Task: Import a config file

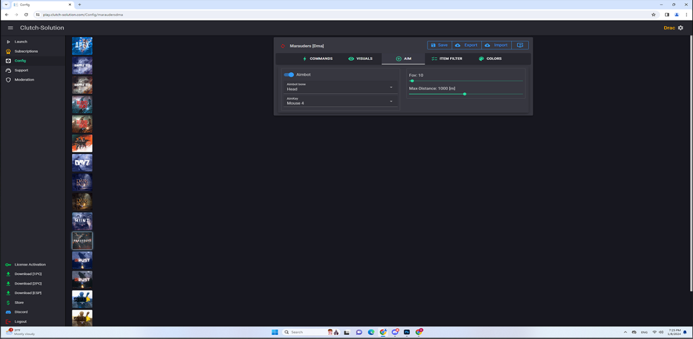Action: [496, 45]
